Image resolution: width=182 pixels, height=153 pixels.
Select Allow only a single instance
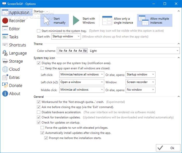pyautogui.click(x=118, y=21)
